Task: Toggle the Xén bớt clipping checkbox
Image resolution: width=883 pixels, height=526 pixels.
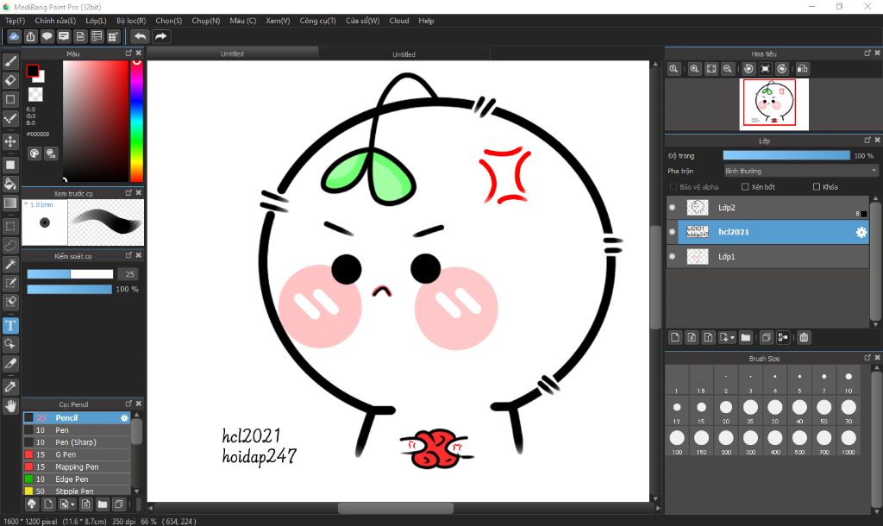Action: 745,187
